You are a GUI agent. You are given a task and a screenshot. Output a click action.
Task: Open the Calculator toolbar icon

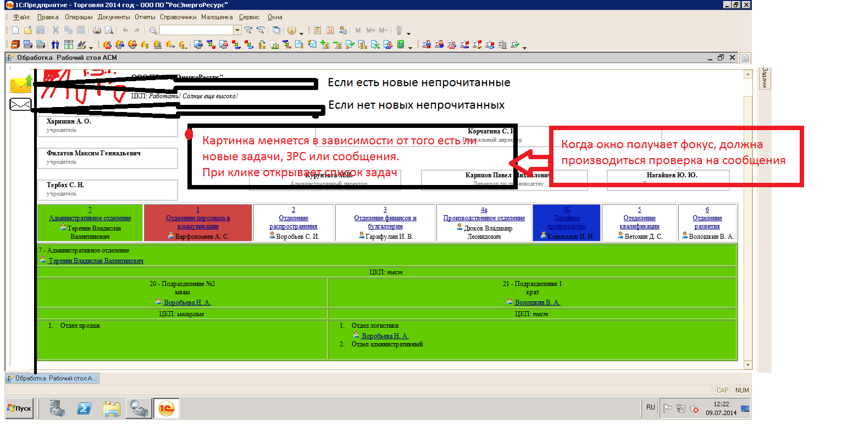click(x=317, y=31)
